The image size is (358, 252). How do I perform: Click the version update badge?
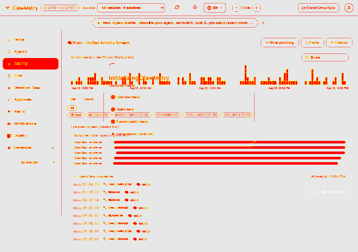coord(60,8)
